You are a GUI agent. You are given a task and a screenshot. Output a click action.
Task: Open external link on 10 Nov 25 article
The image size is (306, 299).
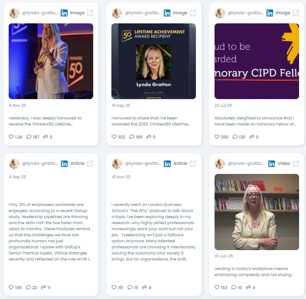pos(193,164)
